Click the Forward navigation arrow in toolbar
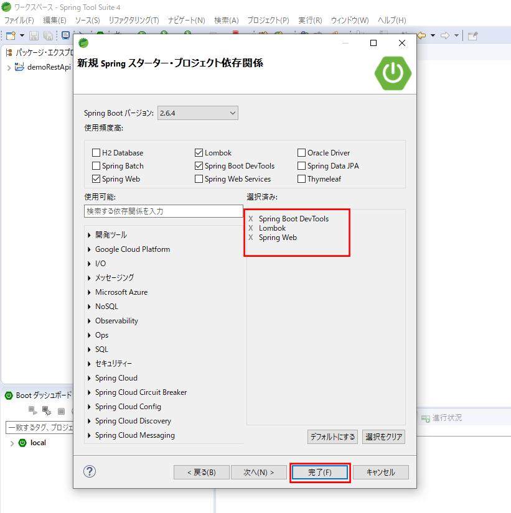Viewport: 511px width, 513px height. tap(445, 35)
